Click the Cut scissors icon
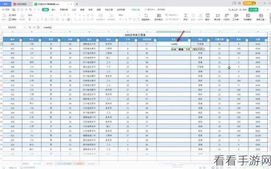Viewport: 271px width, 169px height. click(x=10, y=15)
